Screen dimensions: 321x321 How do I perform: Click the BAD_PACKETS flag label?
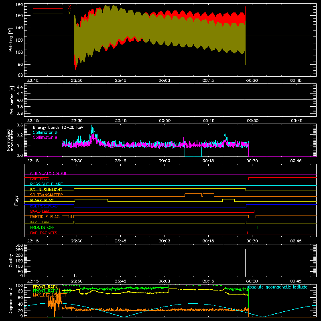44,233
